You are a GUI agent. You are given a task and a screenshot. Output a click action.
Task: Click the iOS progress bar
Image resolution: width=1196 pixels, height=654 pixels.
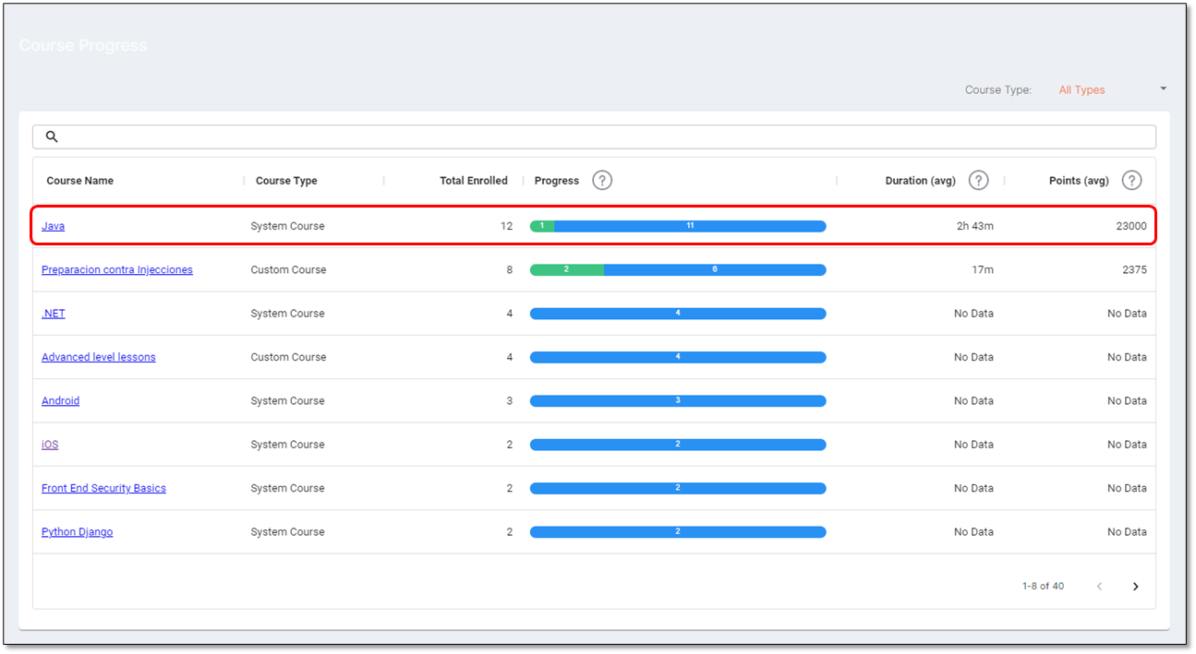click(x=678, y=445)
